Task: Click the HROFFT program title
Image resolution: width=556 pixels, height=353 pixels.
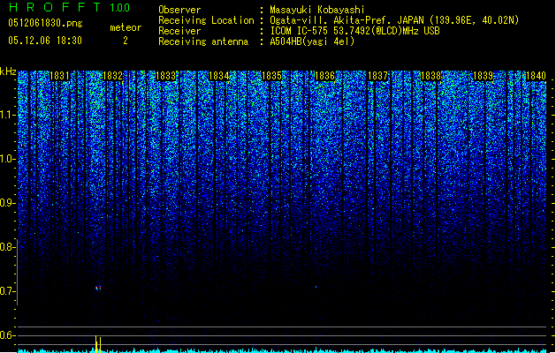Action: click(x=55, y=7)
